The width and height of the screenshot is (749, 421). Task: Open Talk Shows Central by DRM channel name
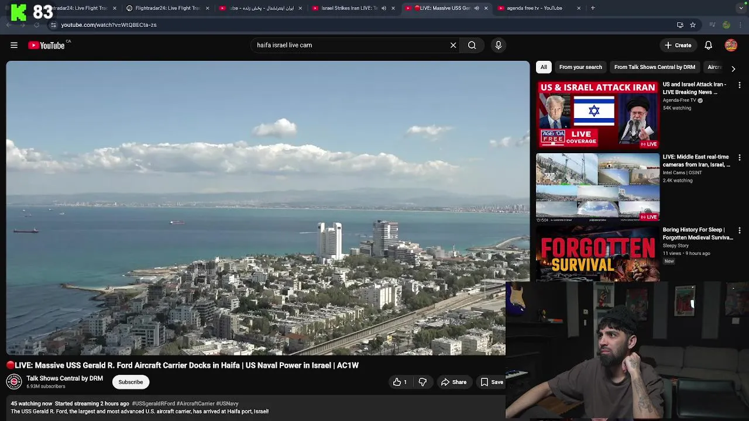(64, 378)
